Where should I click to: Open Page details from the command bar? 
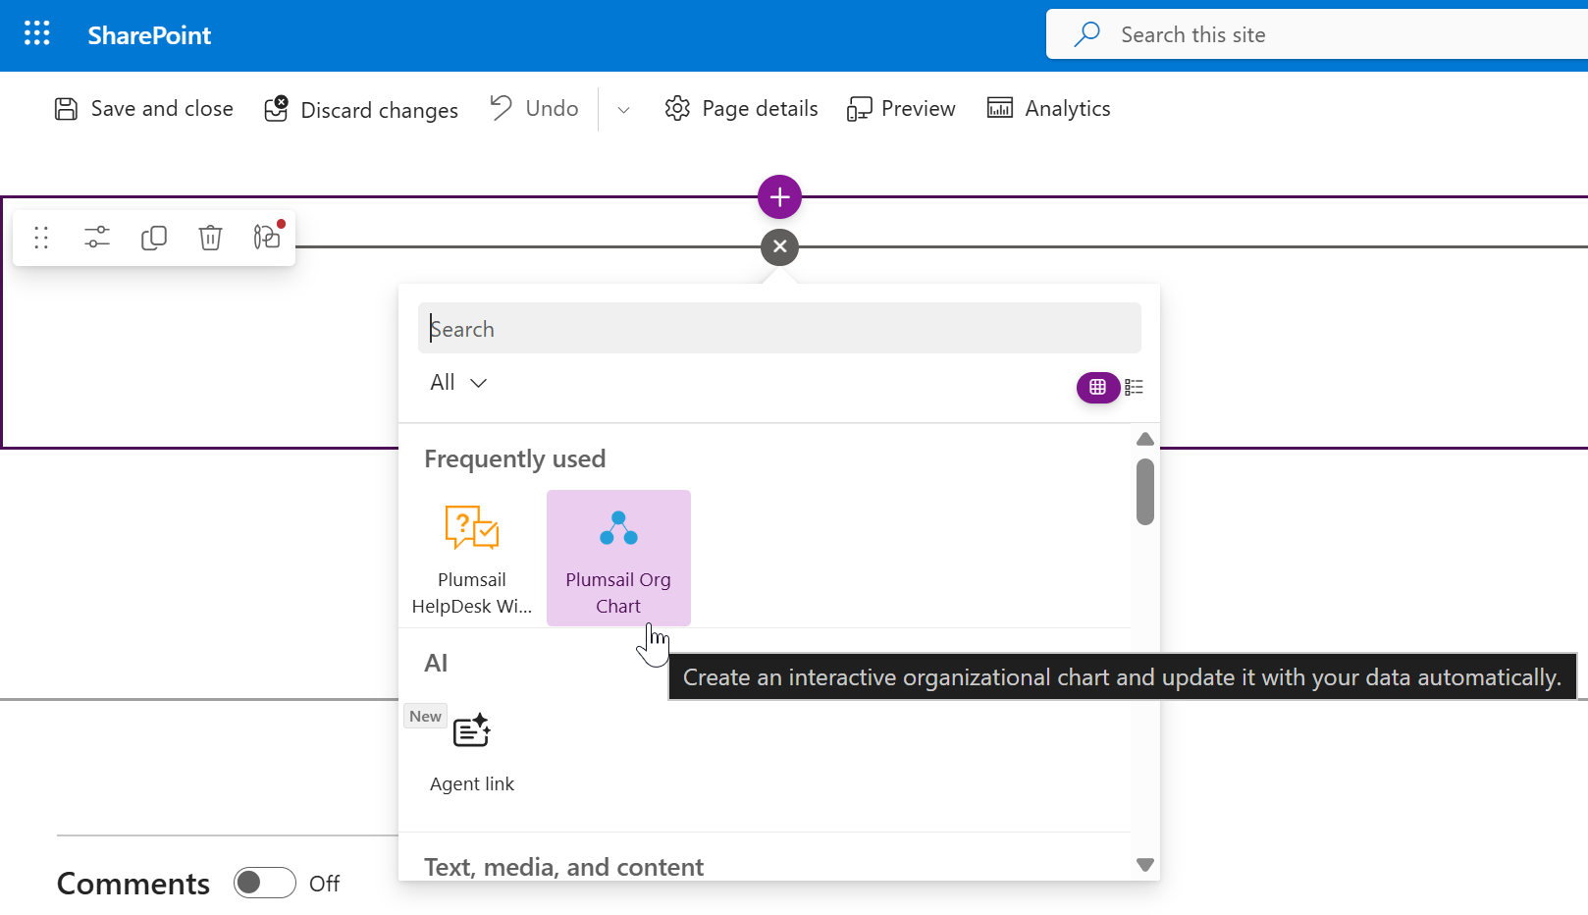(x=742, y=109)
